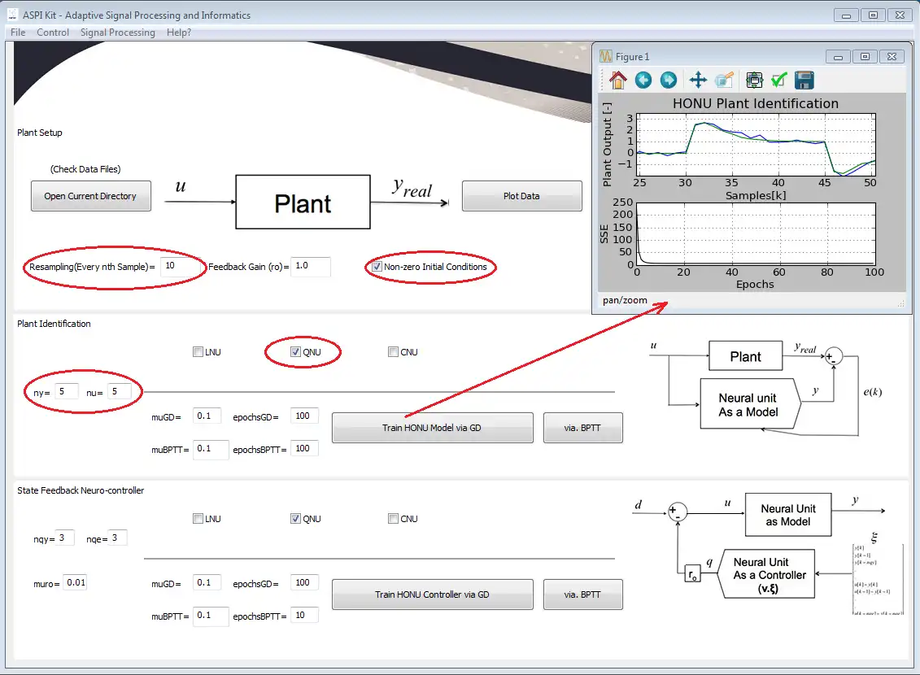Screen dimensions: 920x675
Task: Open the Help? menu
Action: pos(179,33)
